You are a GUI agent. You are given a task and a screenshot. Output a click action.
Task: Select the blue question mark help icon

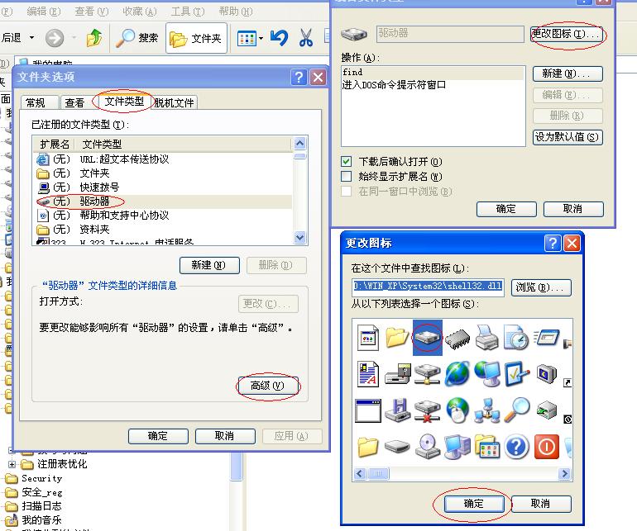(516, 447)
